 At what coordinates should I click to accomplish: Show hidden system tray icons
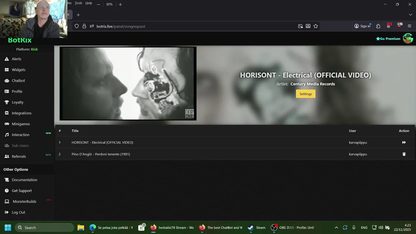click(336, 227)
